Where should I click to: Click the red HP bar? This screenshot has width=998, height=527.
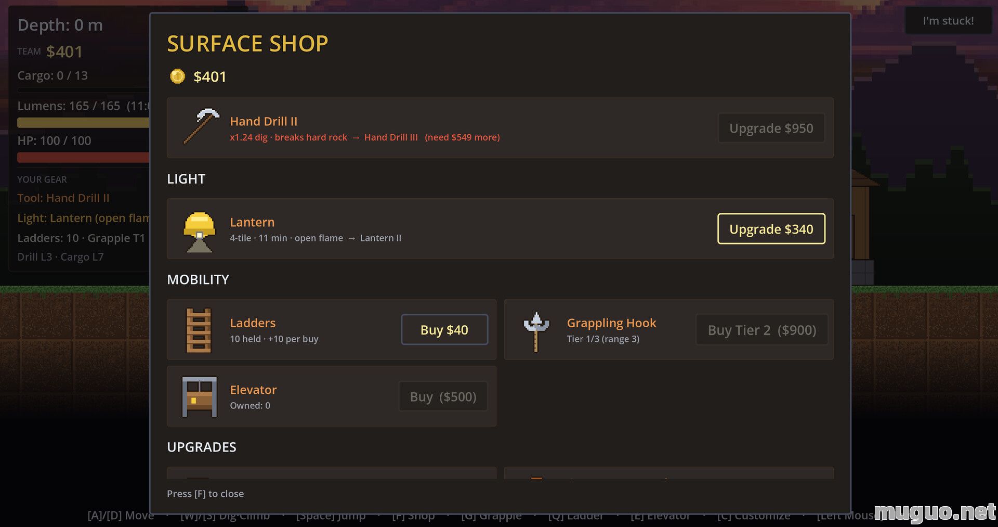(83, 158)
